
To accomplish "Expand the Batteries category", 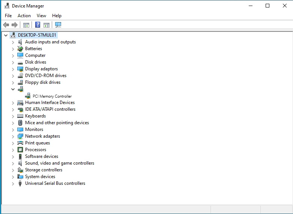I will click(x=13, y=49).
